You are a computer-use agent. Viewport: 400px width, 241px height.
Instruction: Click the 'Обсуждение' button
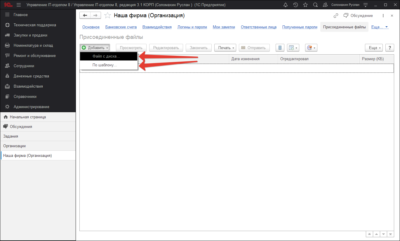coord(358,16)
